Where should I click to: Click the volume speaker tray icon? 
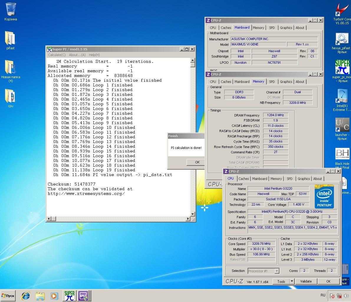(346, 296)
